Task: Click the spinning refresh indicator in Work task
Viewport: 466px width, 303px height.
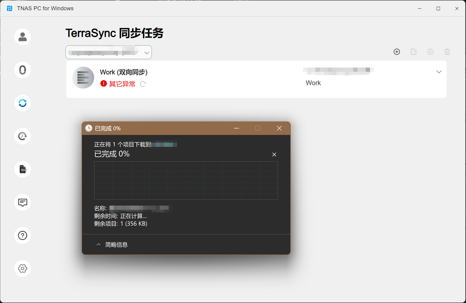Action: coord(143,84)
